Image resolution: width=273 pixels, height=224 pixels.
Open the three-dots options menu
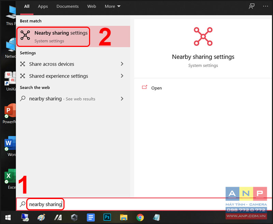[265, 6]
